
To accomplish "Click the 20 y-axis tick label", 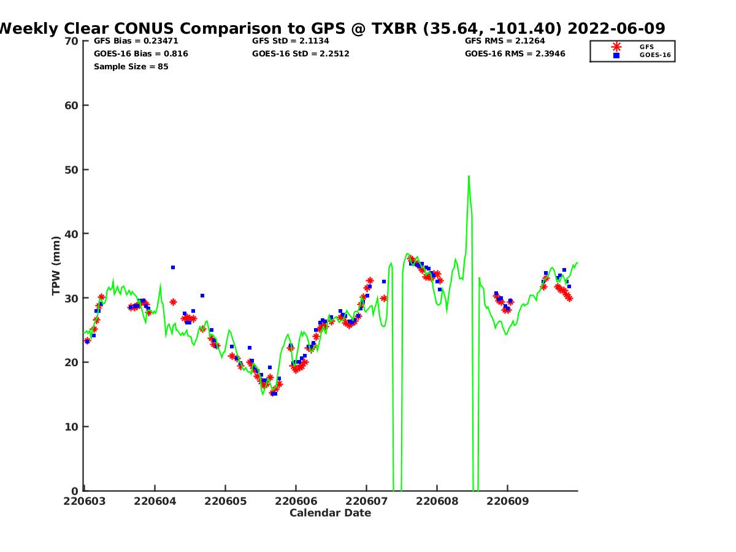I will [72, 362].
